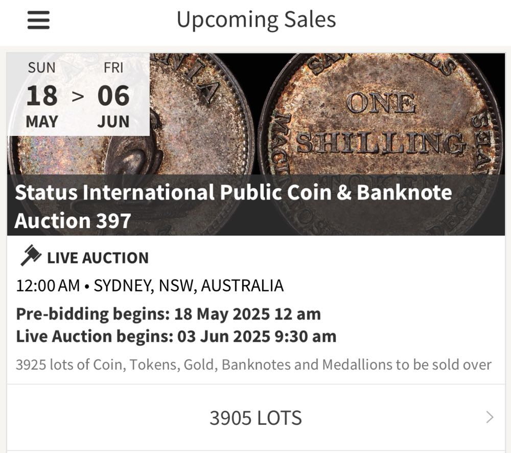Viewport: 511px width, 453px height.
Task: Click the Sydney, NSW, Australia location text
Action: (x=189, y=285)
